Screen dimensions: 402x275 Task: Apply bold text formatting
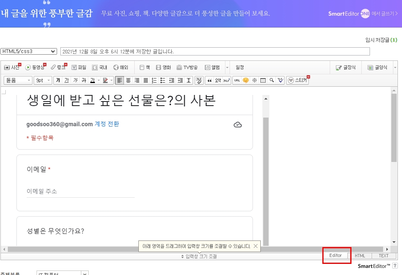(58, 81)
